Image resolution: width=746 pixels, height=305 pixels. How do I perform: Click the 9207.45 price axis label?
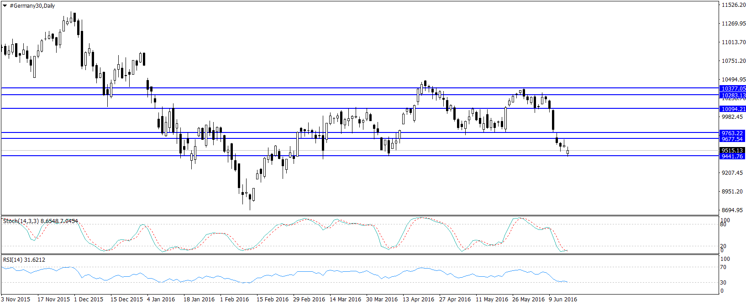tap(732, 173)
